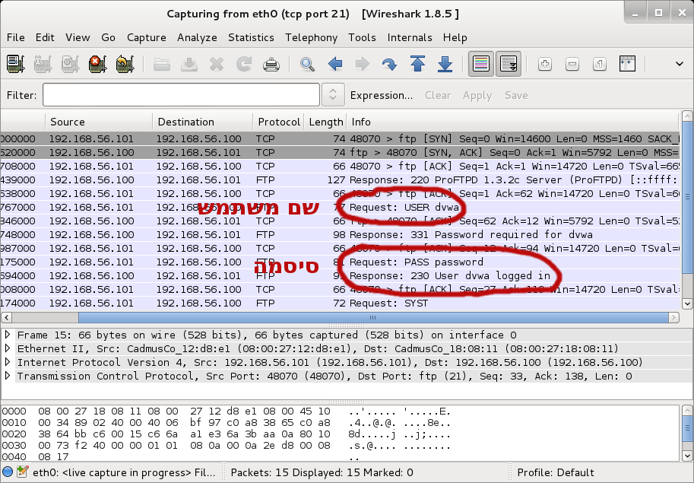Save the current display filter
Screen dimensions: 694x483
tap(516, 95)
